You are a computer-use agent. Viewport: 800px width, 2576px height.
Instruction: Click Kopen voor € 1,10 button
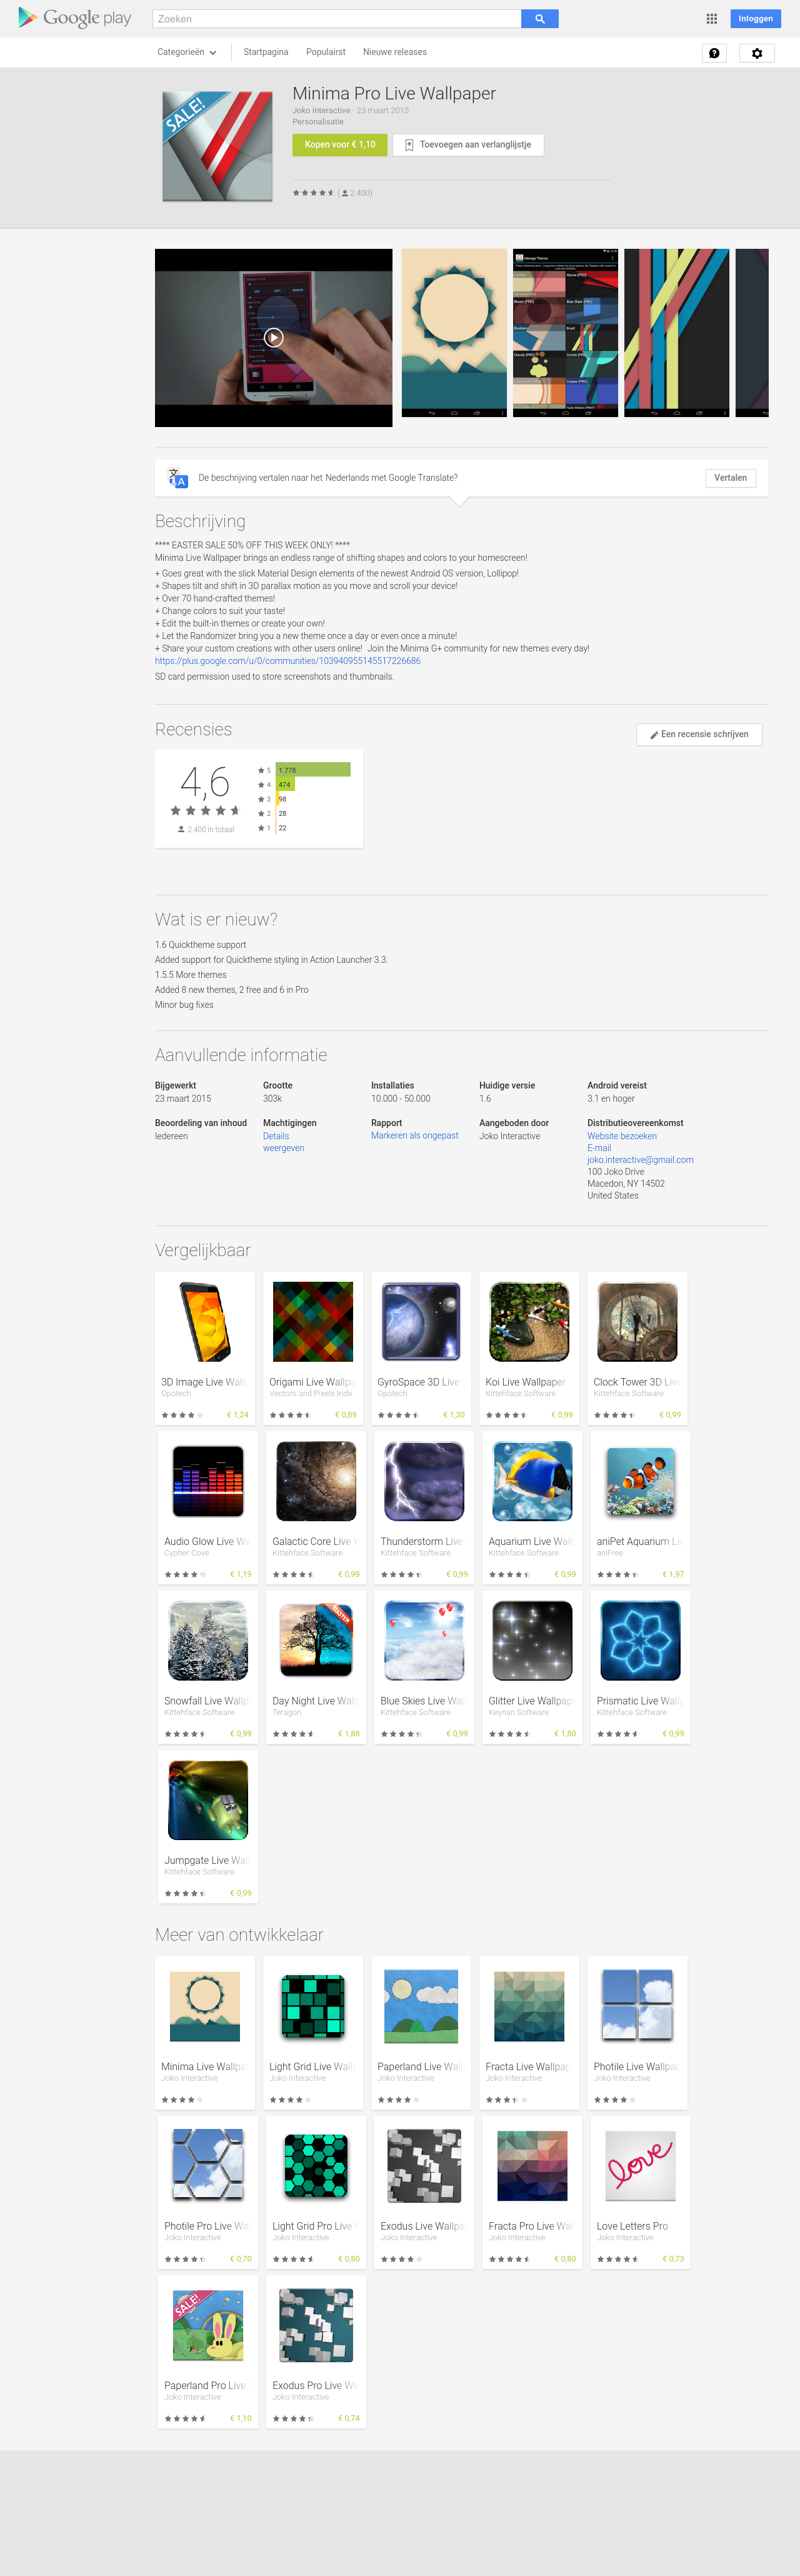click(340, 145)
